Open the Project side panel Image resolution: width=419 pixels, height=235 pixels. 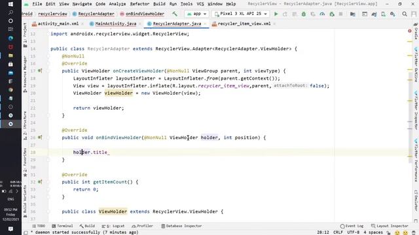coord(25,35)
